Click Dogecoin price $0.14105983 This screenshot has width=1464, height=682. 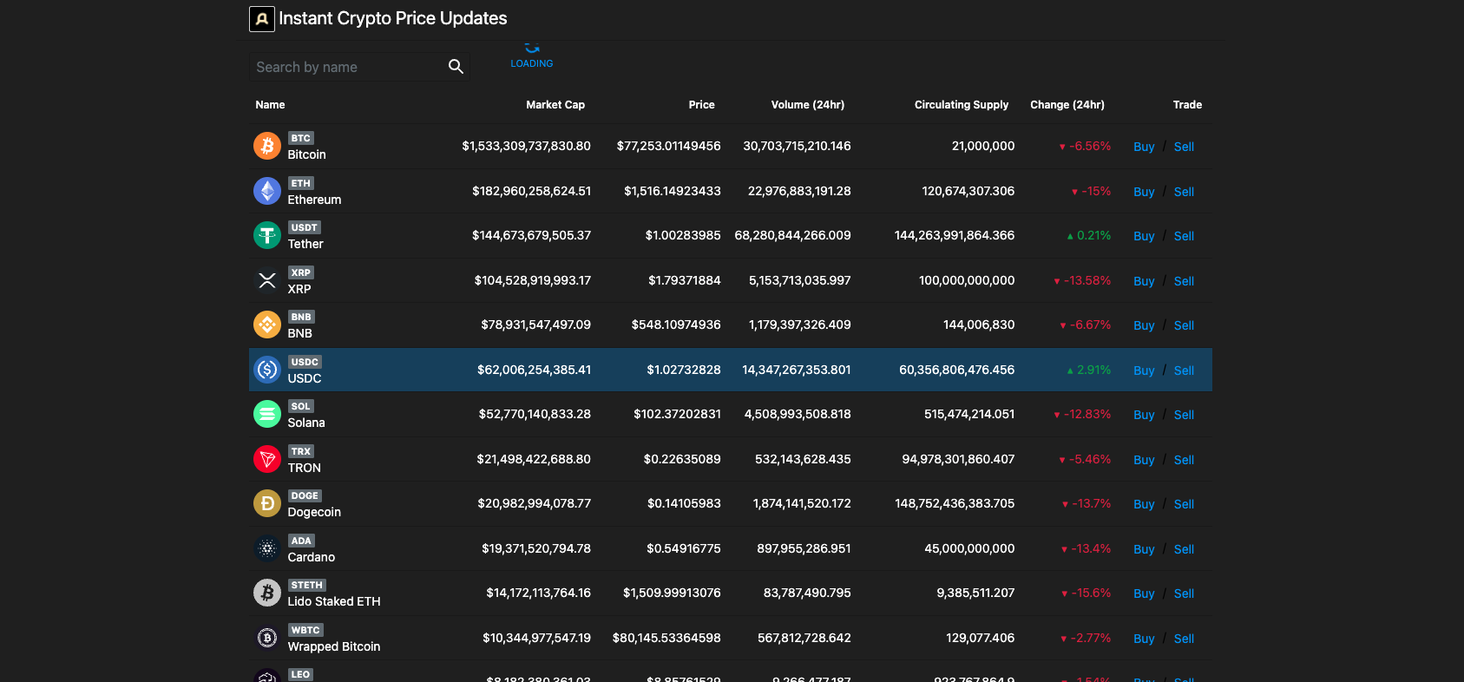[684, 503]
